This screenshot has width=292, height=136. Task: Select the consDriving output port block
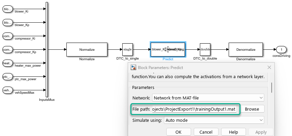pyautogui.click(x=281, y=50)
